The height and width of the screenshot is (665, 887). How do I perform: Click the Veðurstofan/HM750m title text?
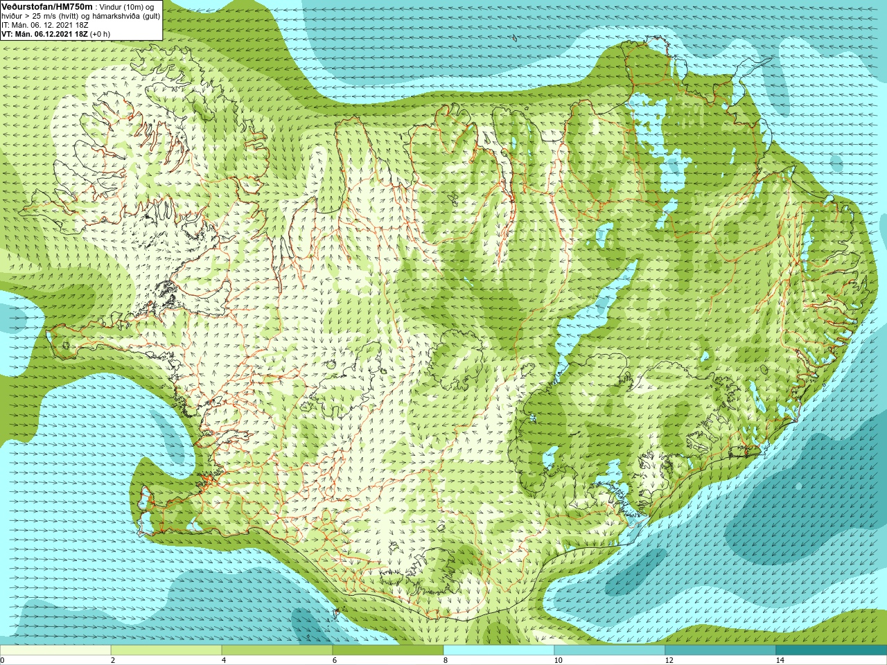(47, 6)
